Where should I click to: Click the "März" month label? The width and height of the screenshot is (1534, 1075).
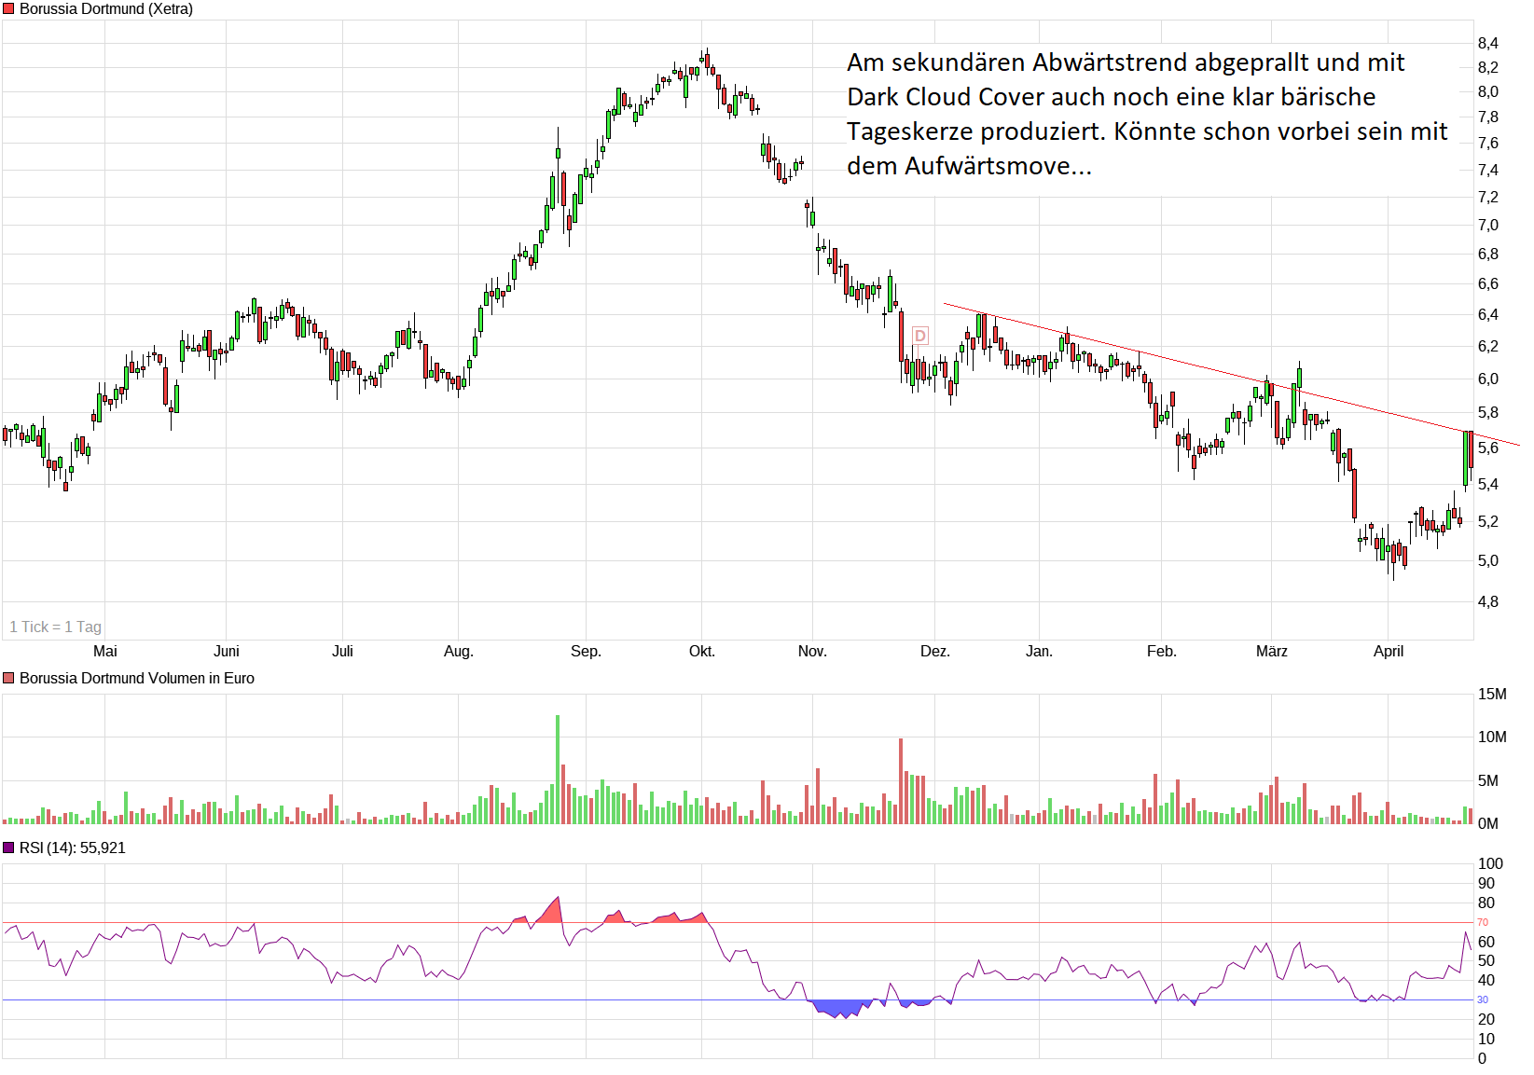tap(1272, 652)
